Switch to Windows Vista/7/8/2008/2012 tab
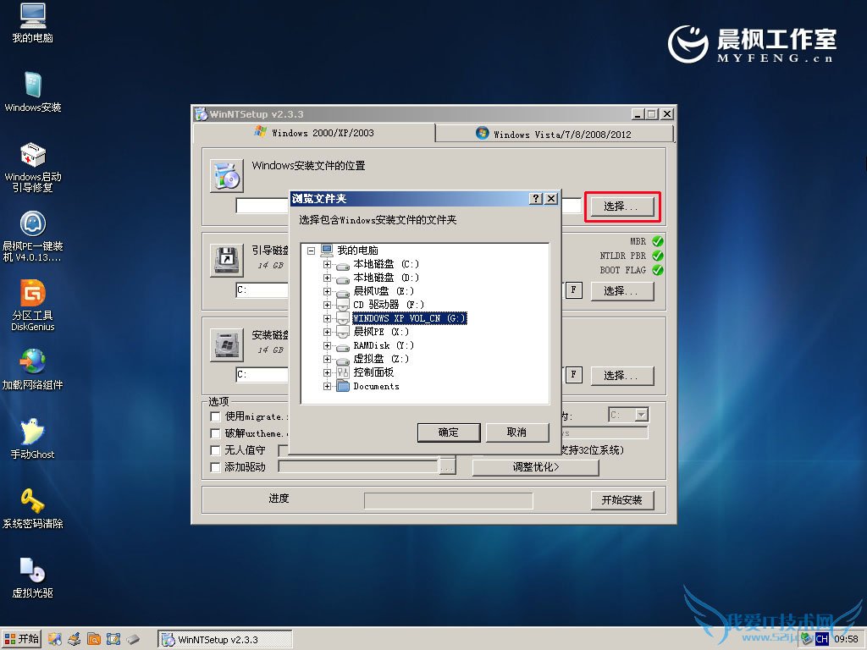Screen dimensions: 867x650 click(x=555, y=134)
